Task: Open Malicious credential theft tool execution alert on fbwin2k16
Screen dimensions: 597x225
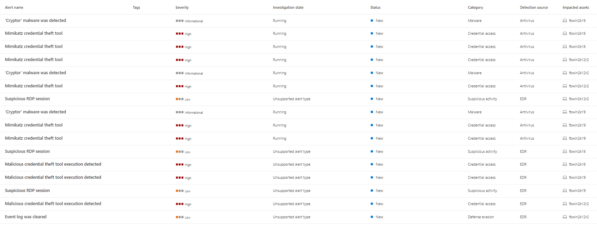Action: pyautogui.click(x=53, y=164)
